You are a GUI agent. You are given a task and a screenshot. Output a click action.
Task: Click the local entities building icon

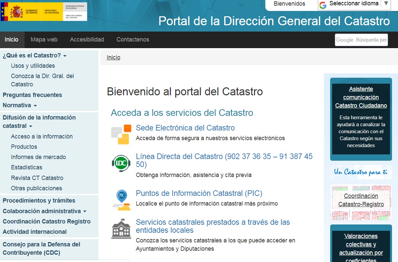pos(121,229)
